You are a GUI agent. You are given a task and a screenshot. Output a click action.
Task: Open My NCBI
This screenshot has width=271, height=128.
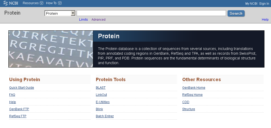click(x=251, y=4)
